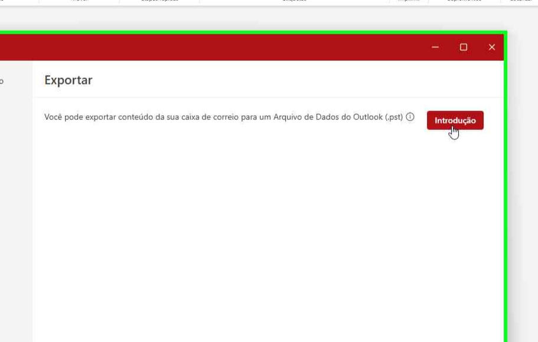Click the Imprimir ribbon group label
538x342 pixels.
[x=409, y=1]
